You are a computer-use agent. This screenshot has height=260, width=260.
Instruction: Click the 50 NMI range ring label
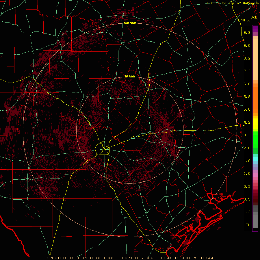130,76
